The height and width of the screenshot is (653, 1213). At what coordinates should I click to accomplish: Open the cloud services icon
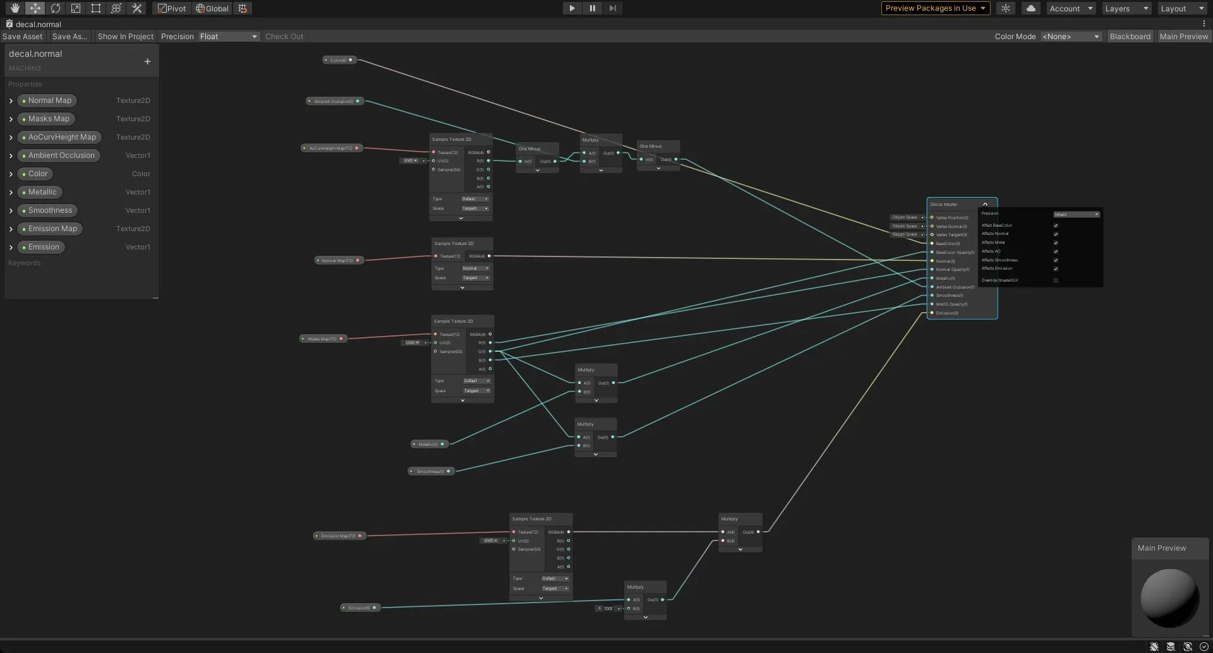point(1031,8)
